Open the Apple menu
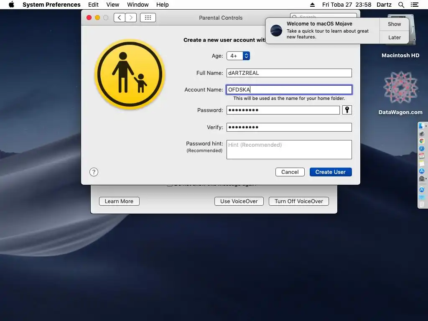The width and height of the screenshot is (428, 321). [11, 5]
